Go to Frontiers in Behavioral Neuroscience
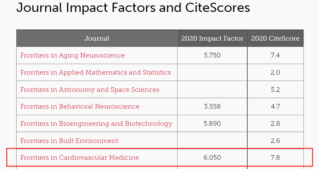This screenshot has height=169, width=319. (x=80, y=106)
